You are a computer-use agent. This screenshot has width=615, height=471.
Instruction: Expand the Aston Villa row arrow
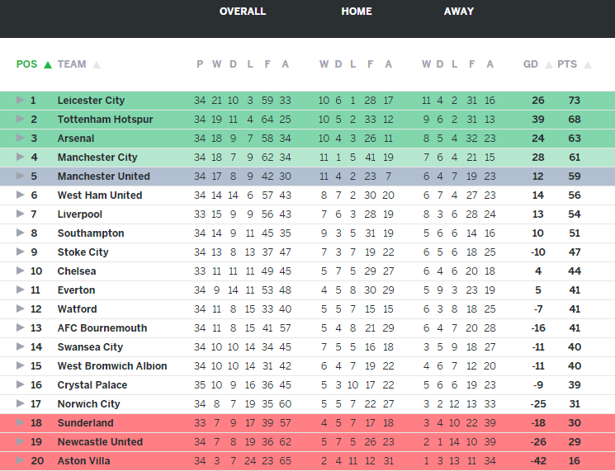tap(21, 461)
